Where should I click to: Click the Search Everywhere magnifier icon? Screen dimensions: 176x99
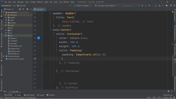click(174, 5)
